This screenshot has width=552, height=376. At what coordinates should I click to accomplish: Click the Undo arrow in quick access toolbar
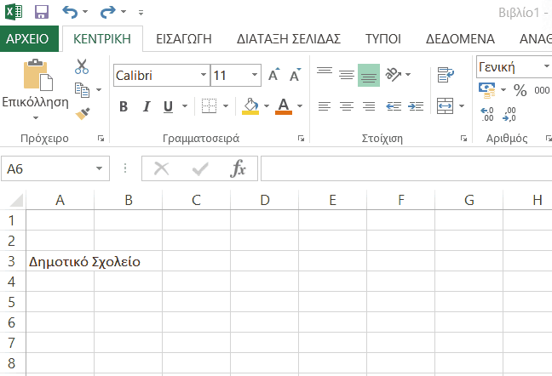70,13
